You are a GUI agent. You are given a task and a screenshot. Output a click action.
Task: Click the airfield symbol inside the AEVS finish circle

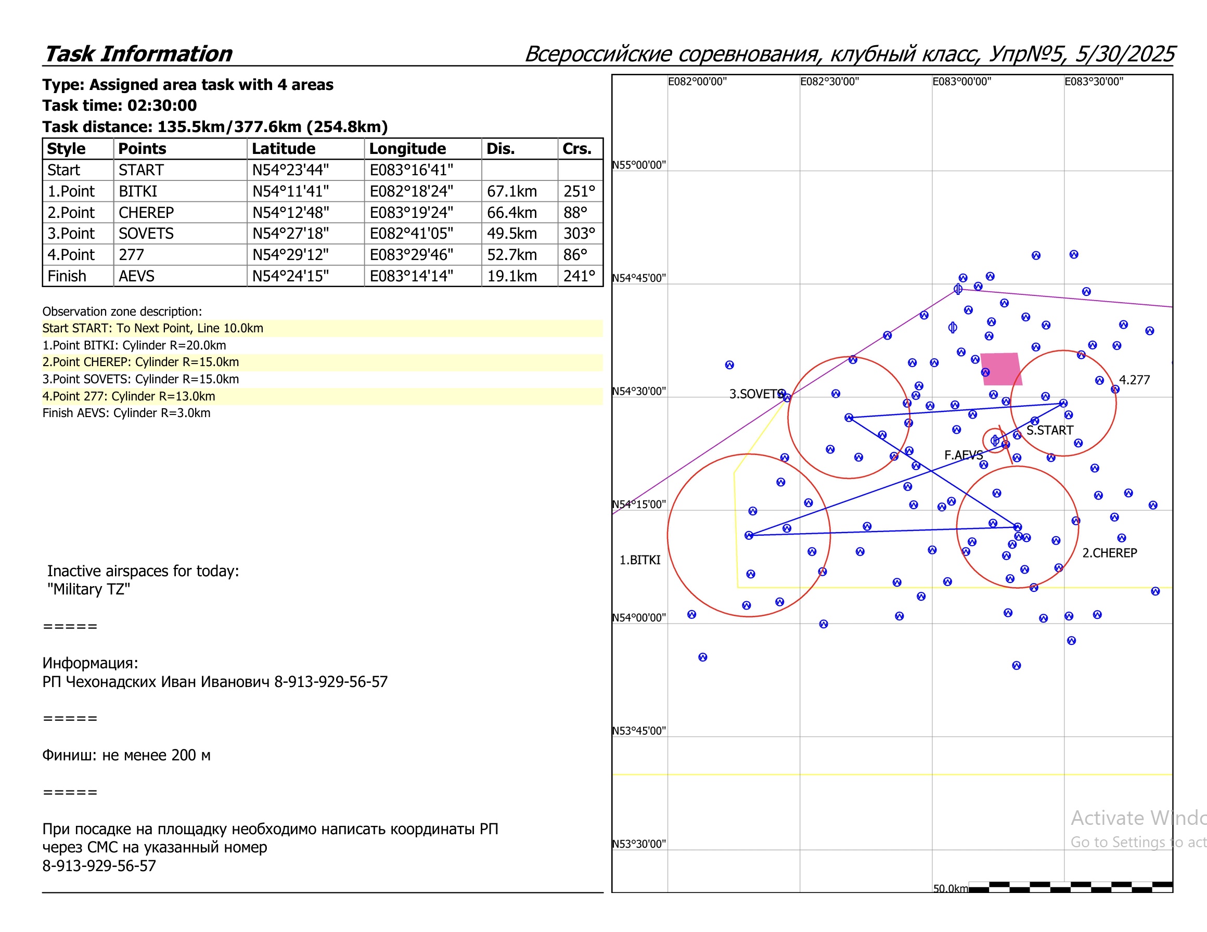coord(995,441)
